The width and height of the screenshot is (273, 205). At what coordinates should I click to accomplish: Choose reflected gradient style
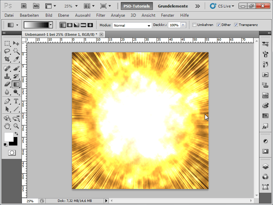(83, 25)
